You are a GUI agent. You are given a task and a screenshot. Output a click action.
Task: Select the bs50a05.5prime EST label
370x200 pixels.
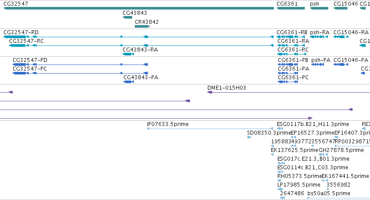pos(329,194)
